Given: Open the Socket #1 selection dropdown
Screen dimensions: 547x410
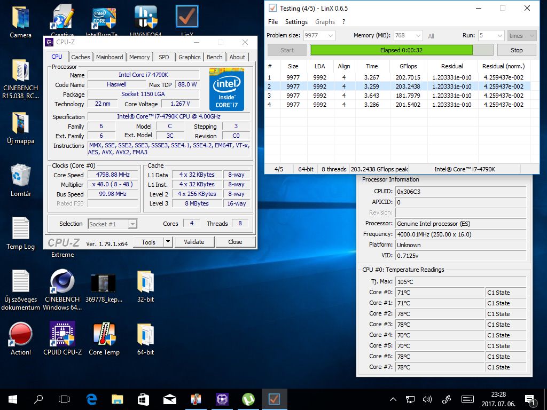Looking at the screenshot, I should click(x=112, y=224).
